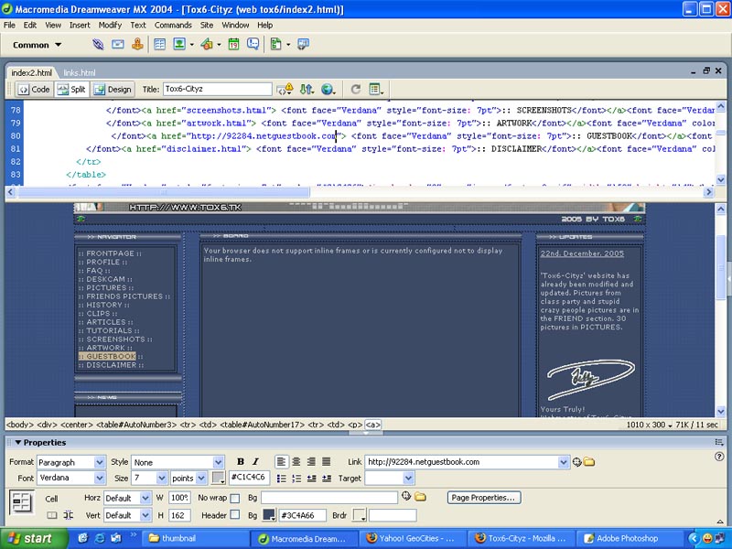Open the Vert alignment dropdown
The width and height of the screenshot is (732, 549).
tap(145, 515)
